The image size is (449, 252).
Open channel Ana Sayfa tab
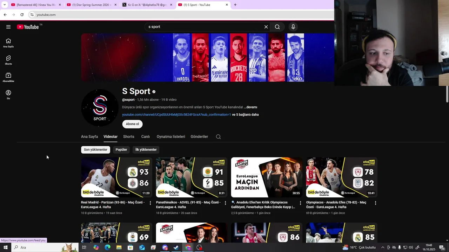(x=89, y=137)
